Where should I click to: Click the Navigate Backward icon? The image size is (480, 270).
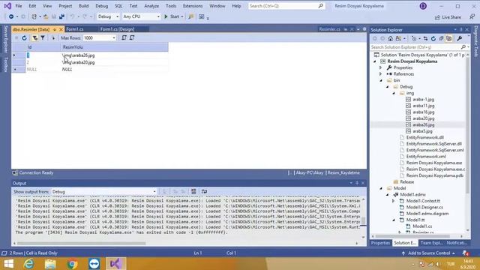(x=11, y=16)
